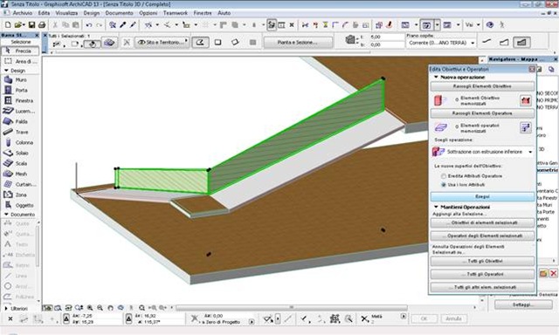Choose the Muro wall tool
The height and width of the screenshot is (335, 559).
20,80
